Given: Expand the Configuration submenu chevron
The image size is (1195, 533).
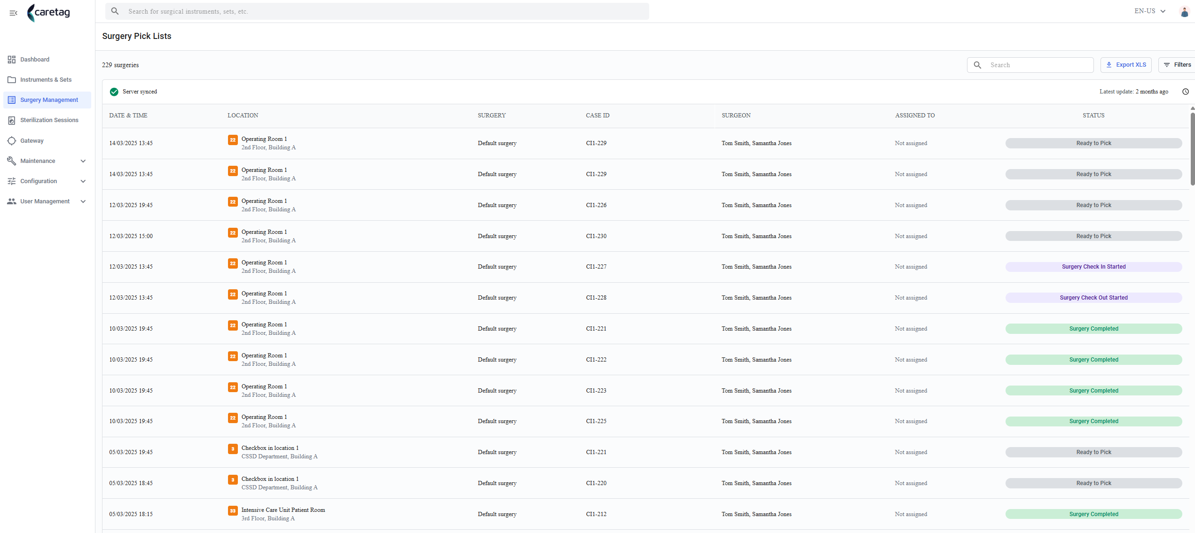Looking at the screenshot, I should 83,181.
